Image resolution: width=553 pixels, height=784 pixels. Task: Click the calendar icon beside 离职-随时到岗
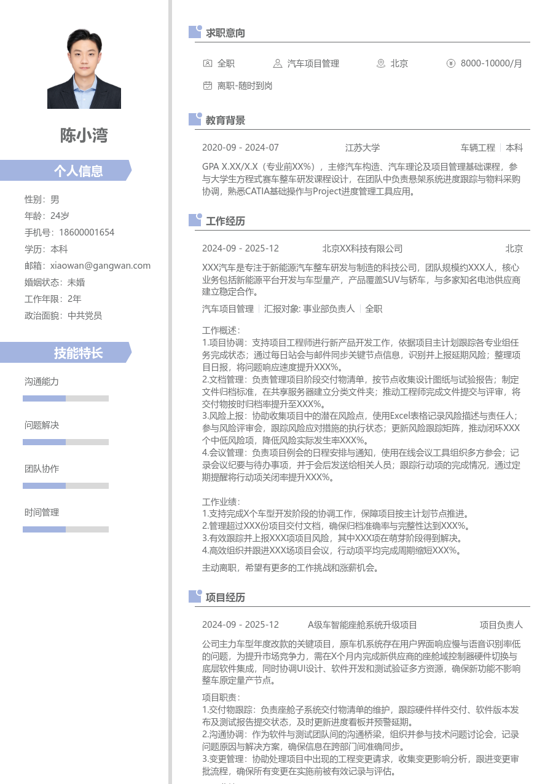(x=207, y=85)
